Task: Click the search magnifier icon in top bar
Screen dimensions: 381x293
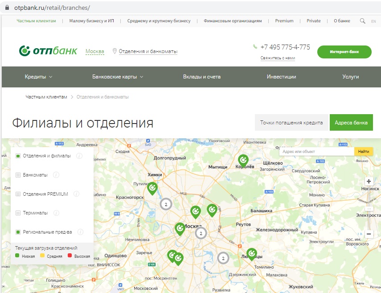Action: click(x=362, y=21)
